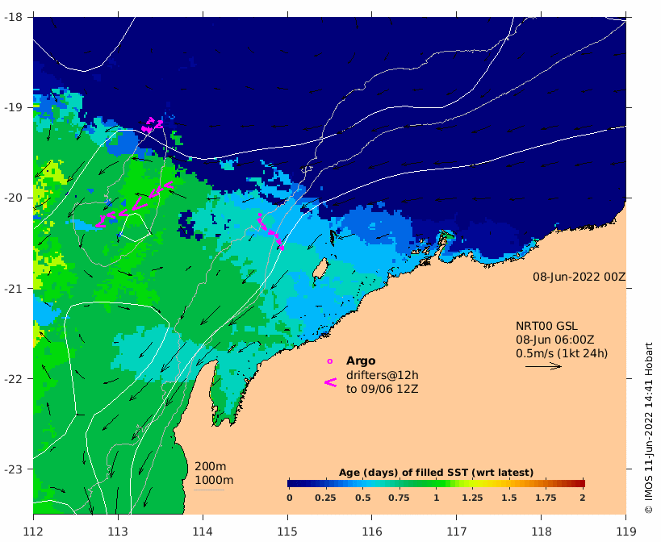The height and width of the screenshot is (542, 661).
Task: Click the longitude axis label '116'
Action: pos(372,532)
